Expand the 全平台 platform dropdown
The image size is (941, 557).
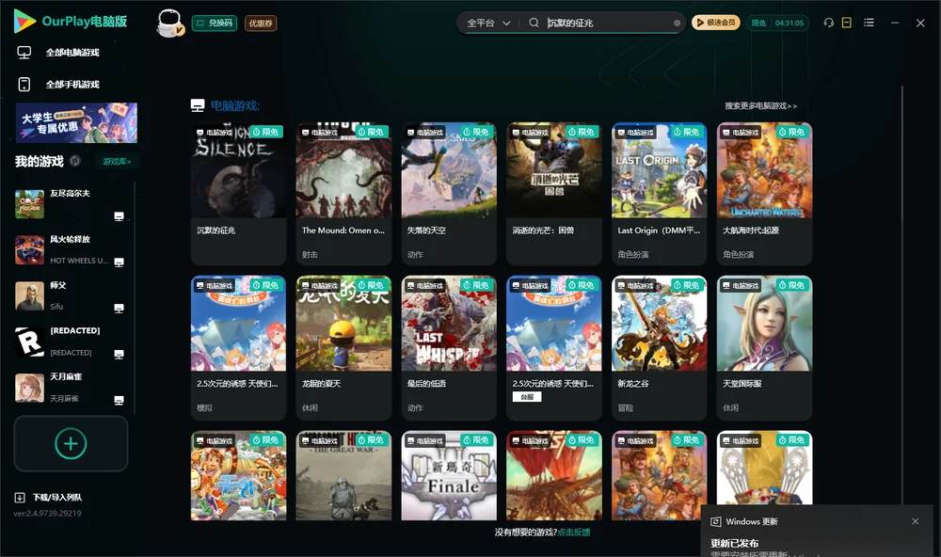pos(488,23)
